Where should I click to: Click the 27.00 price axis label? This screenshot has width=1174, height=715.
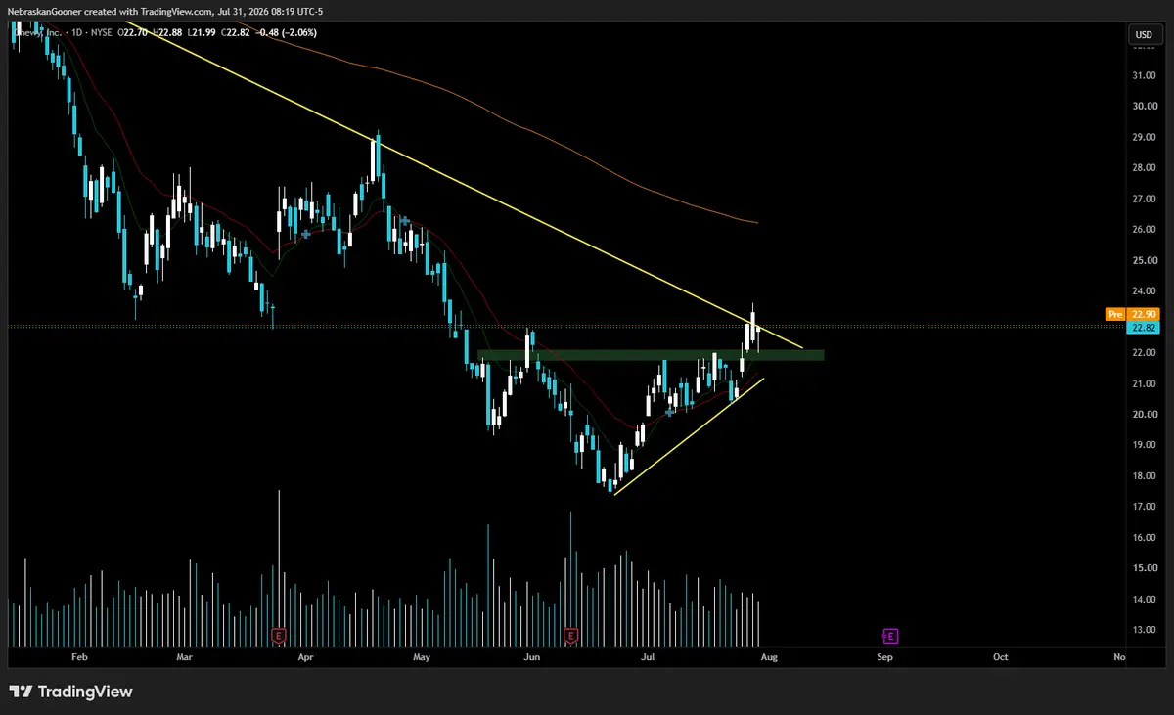click(x=1144, y=199)
